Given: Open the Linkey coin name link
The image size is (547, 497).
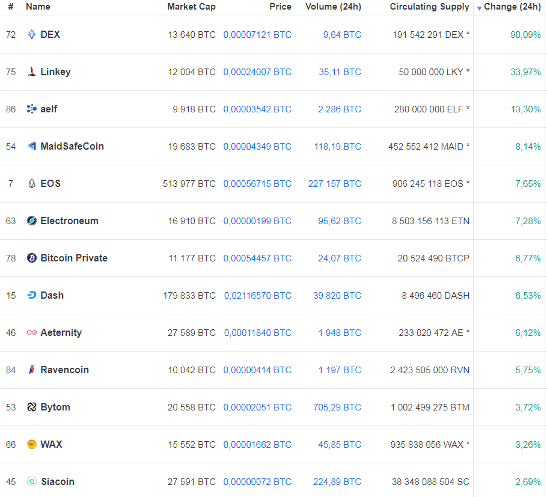Looking at the screenshot, I should pyautogui.click(x=55, y=72).
